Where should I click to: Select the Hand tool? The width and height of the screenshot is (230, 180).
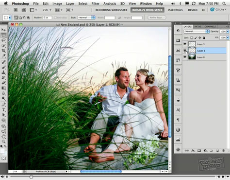[3, 137]
